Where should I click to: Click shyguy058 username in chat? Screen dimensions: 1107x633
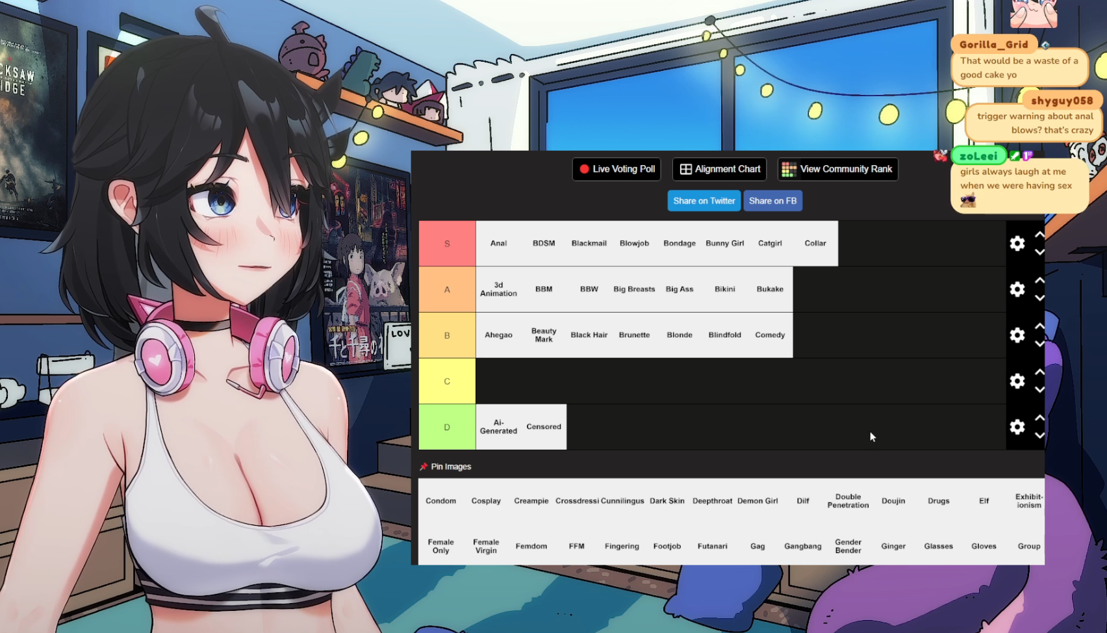1062,100
